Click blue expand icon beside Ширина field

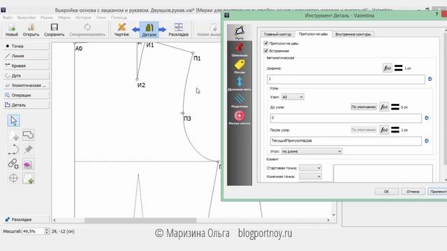(x=430, y=79)
